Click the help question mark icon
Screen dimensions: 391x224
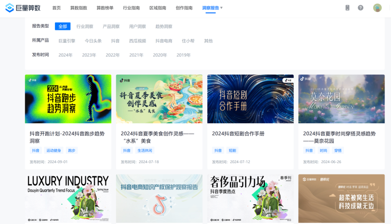pos(361,8)
